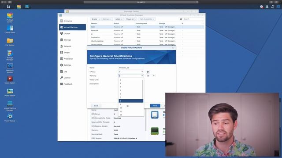The width and height of the screenshot is (282, 158).
Task: Open the notifications icon in taskbar
Action: click(261, 7)
